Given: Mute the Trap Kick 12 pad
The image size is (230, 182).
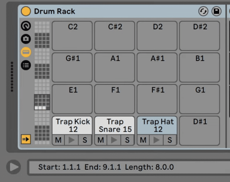Looking at the screenshot, I should pyautogui.click(x=58, y=140).
